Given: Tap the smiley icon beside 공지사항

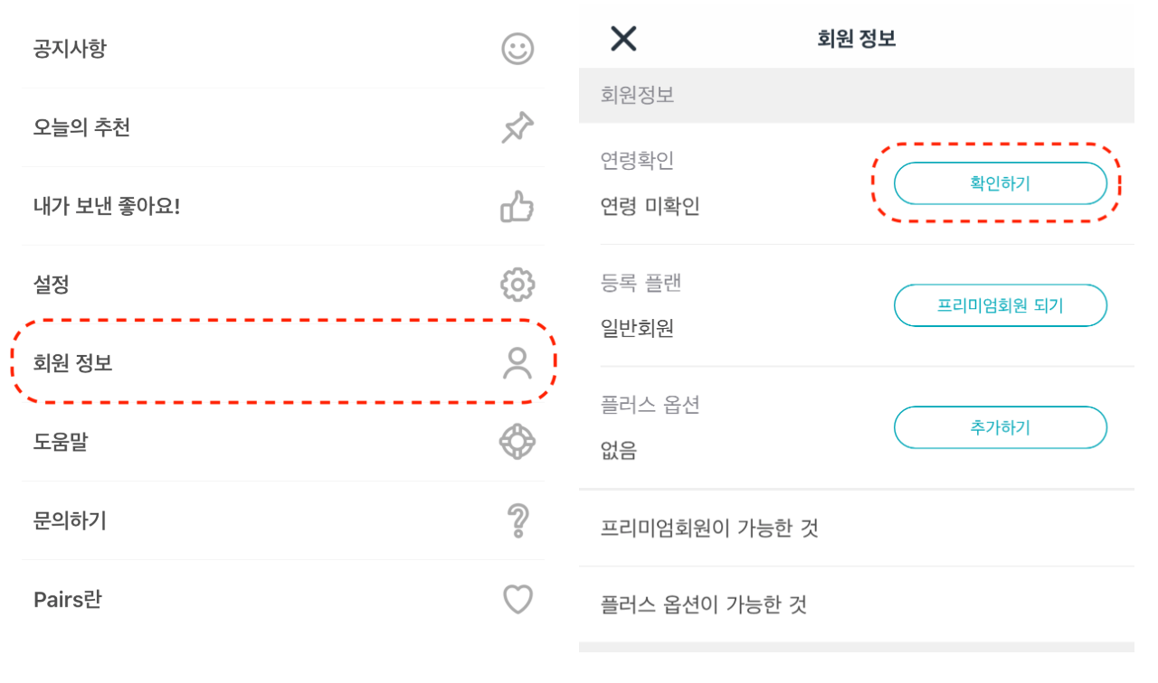Looking at the screenshot, I should tap(517, 49).
